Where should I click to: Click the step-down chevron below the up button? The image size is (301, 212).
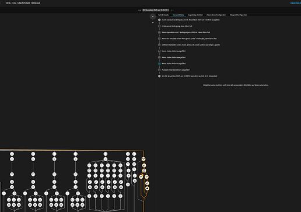pos(153,23)
